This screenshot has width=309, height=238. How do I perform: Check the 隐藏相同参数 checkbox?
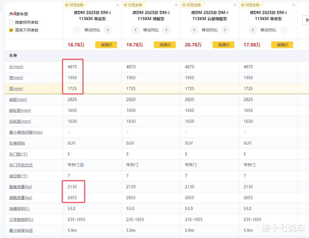pyautogui.click(x=11, y=22)
